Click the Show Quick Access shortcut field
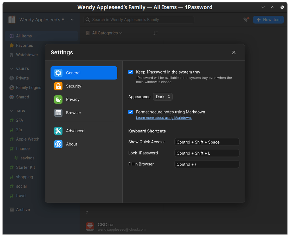 pyautogui.click(x=207, y=142)
